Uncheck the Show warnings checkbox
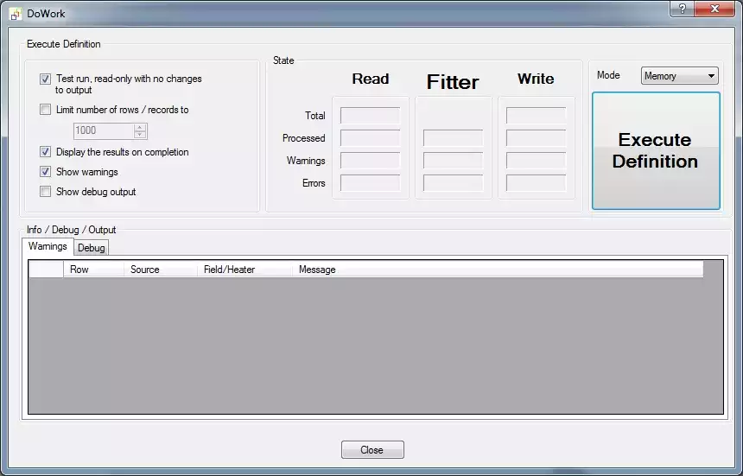This screenshot has height=476, width=743. click(45, 172)
